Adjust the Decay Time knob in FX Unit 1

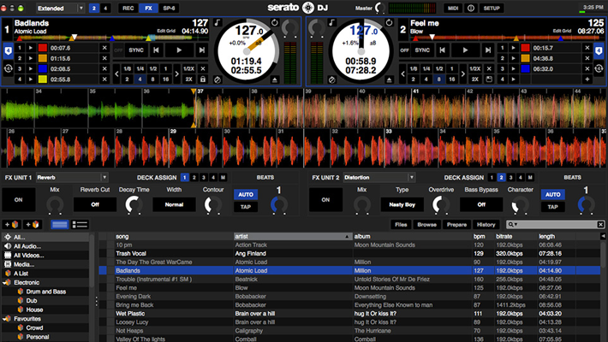pyautogui.click(x=134, y=203)
